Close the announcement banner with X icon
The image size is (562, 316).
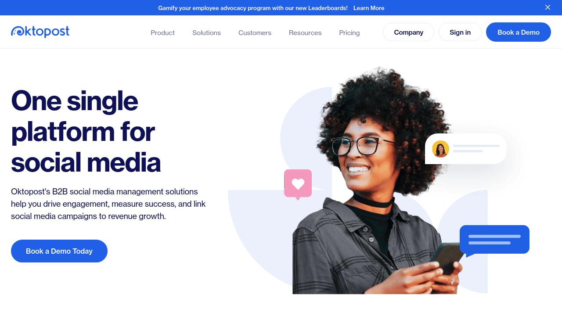[x=548, y=7]
